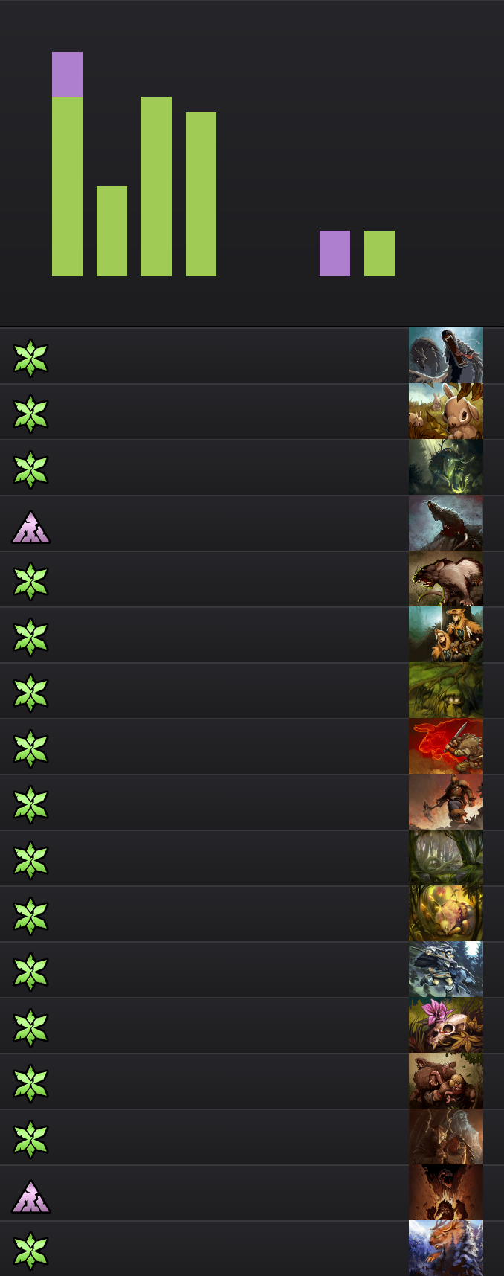Select the leaf icon next to the blue armored rider card

coord(30,971)
